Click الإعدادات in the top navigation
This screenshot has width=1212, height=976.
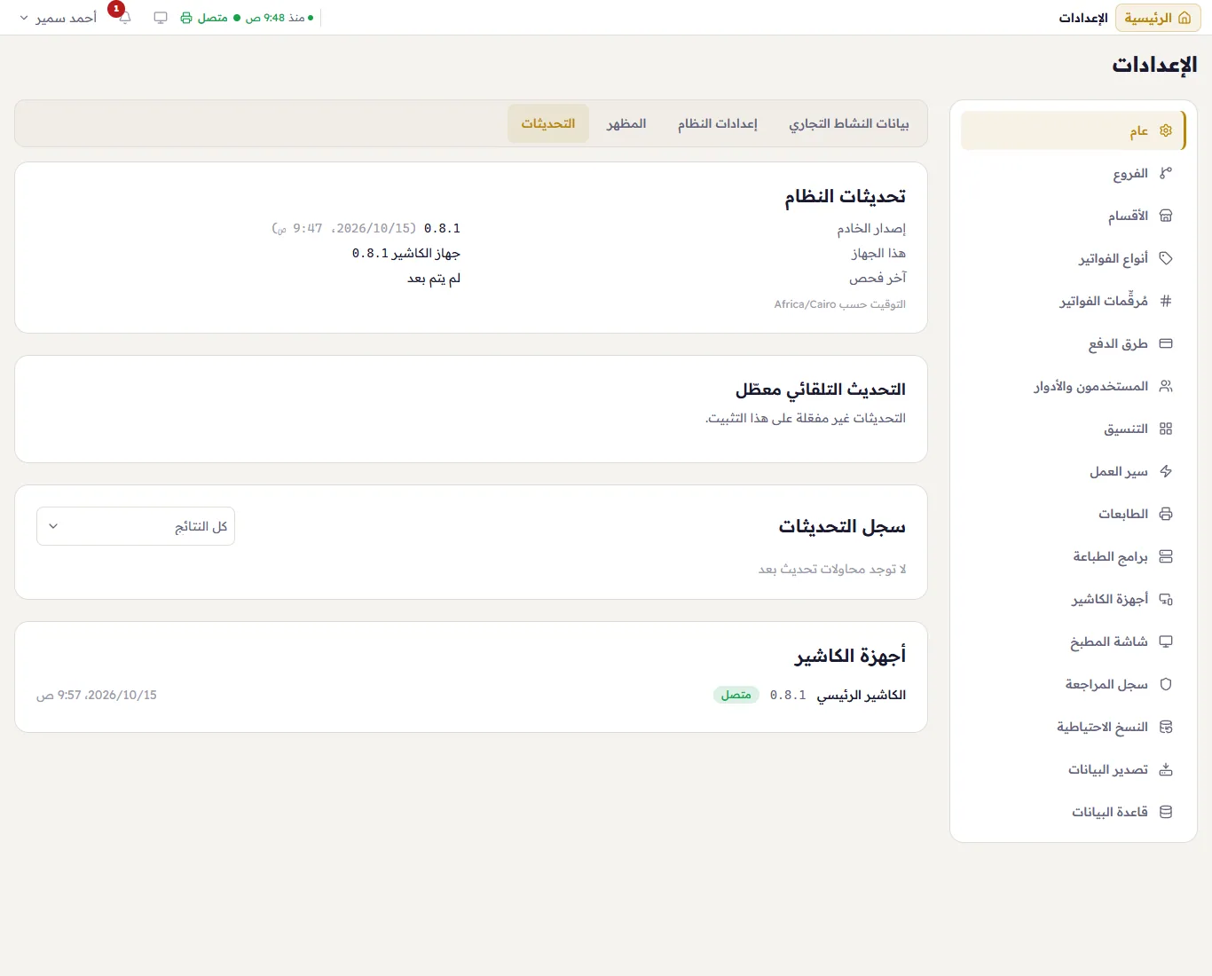pyautogui.click(x=1083, y=18)
